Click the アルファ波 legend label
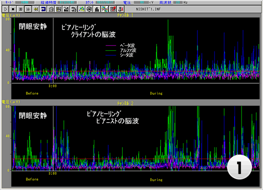This screenshot has width=263, height=190. (x=128, y=50)
